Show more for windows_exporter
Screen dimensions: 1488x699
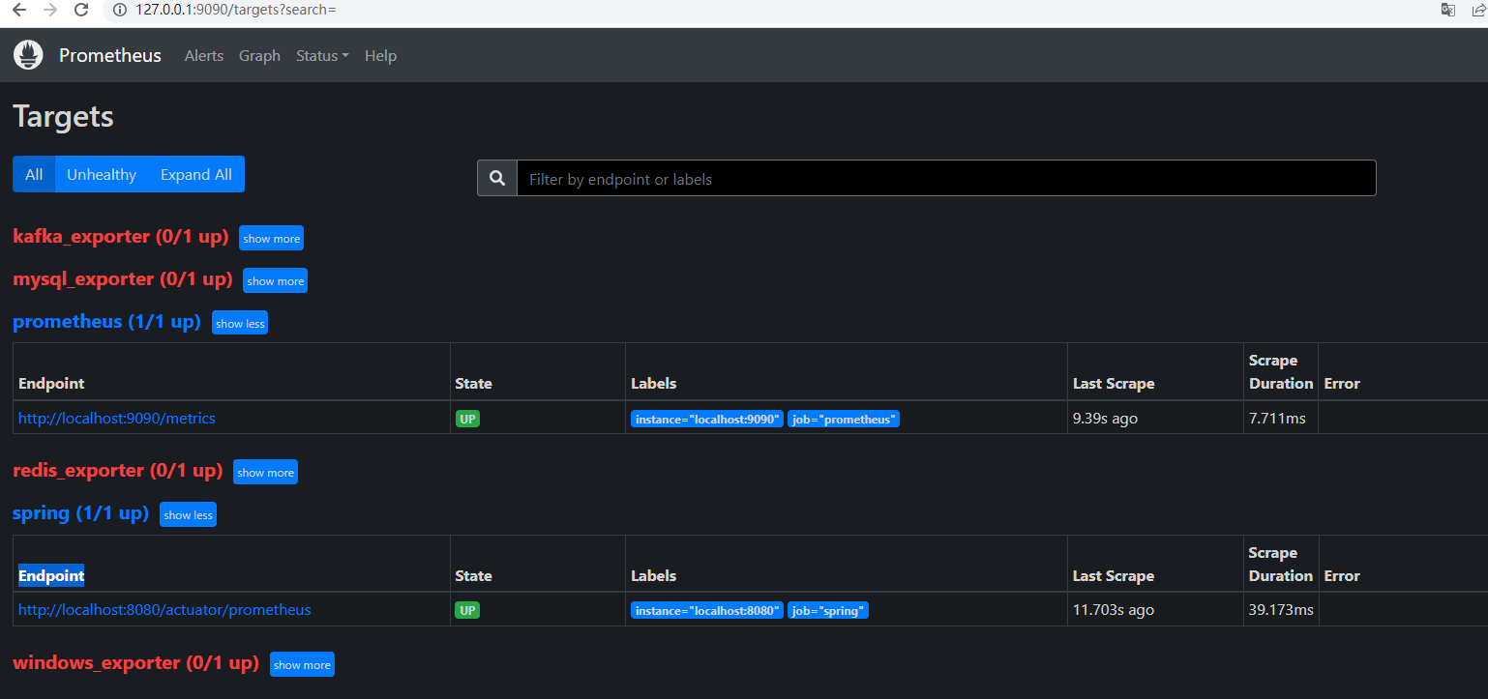click(302, 664)
